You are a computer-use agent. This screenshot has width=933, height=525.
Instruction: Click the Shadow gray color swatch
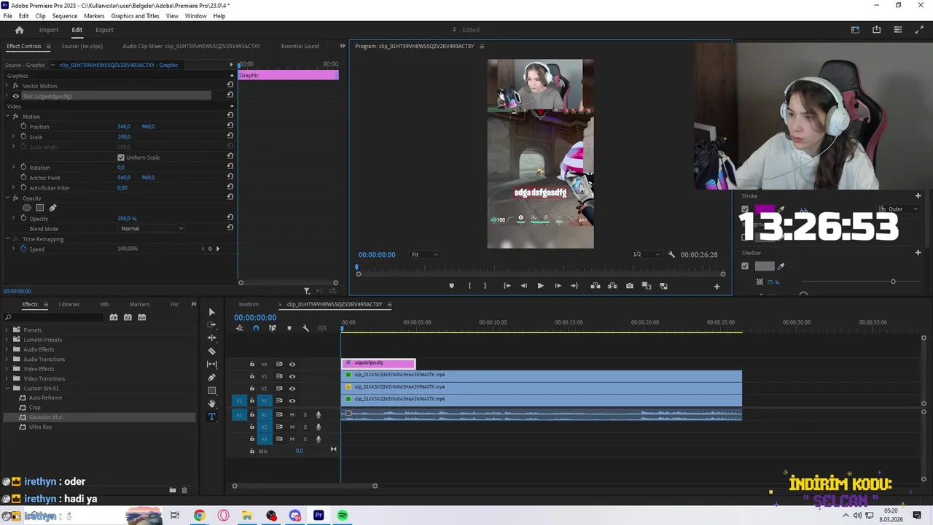(x=765, y=266)
